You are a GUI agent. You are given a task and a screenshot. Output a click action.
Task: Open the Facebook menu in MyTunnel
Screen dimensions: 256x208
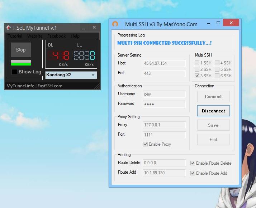click(57, 36)
